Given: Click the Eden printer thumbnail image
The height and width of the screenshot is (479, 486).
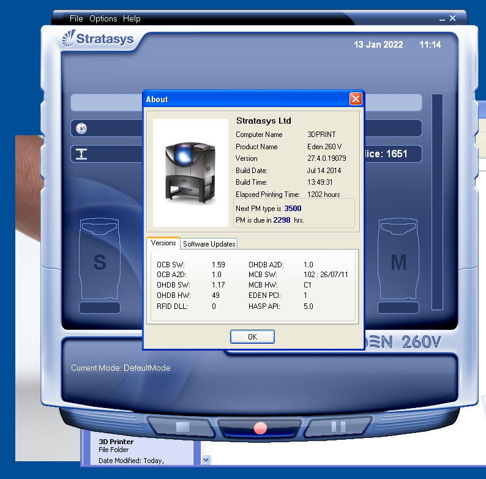Looking at the screenshot, I should click(x=190, y=173).
